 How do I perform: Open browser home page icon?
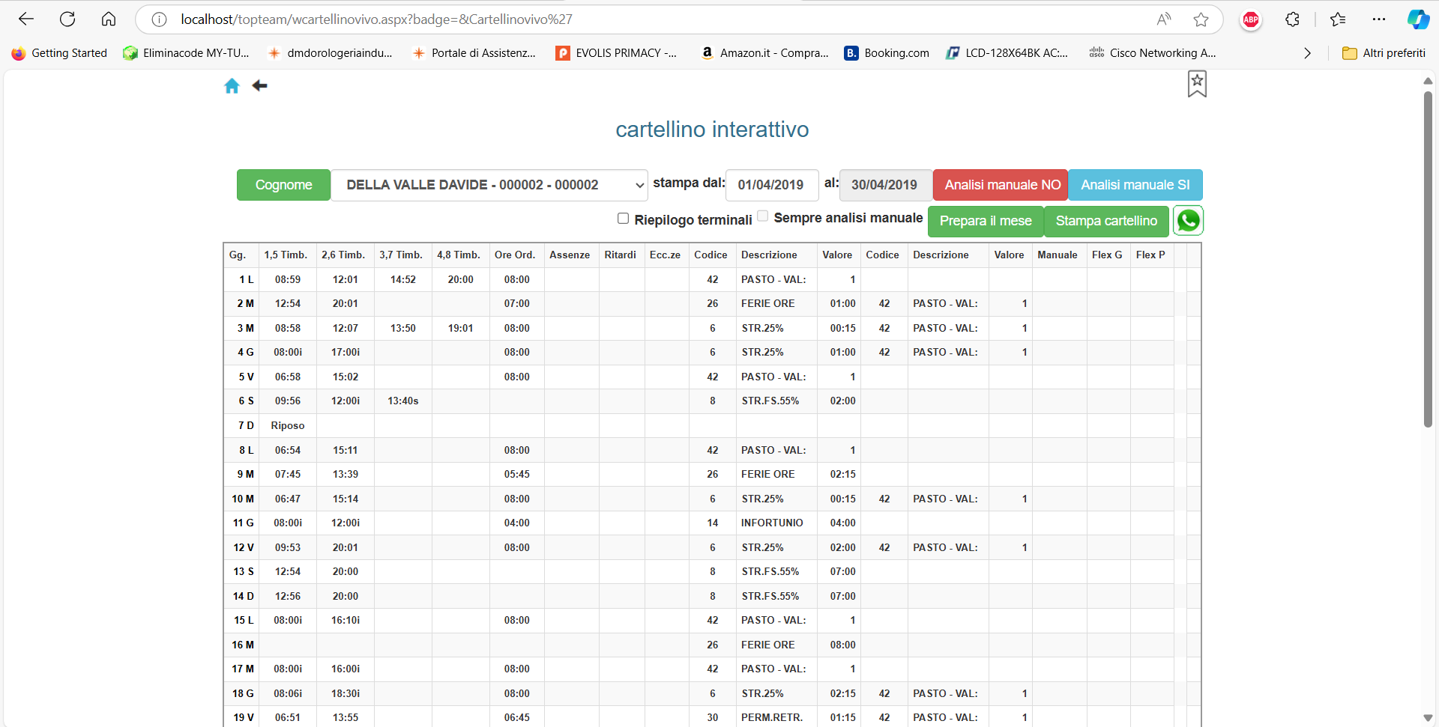[109, 19]
